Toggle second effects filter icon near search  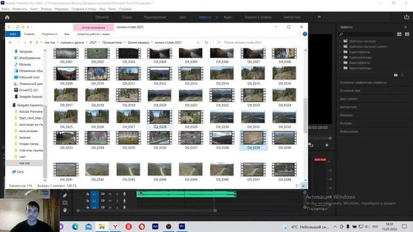pyautogui.click(x=407, y=34)
